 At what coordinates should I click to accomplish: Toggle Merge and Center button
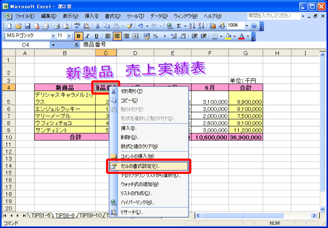(136, 37)
